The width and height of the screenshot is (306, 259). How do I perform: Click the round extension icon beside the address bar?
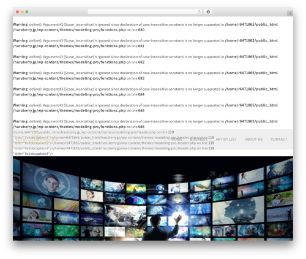tap(208, 12)
